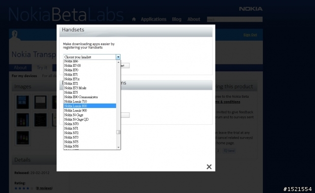Choose Nokia N73 handset

click(x=90, y=138)
